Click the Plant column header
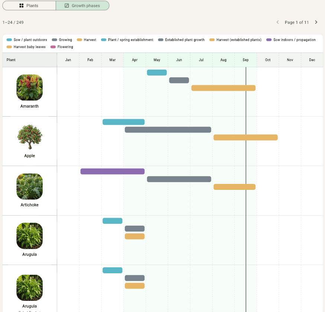Image resolution: width=325 pixels, height=312 pixels. point(30,60)
